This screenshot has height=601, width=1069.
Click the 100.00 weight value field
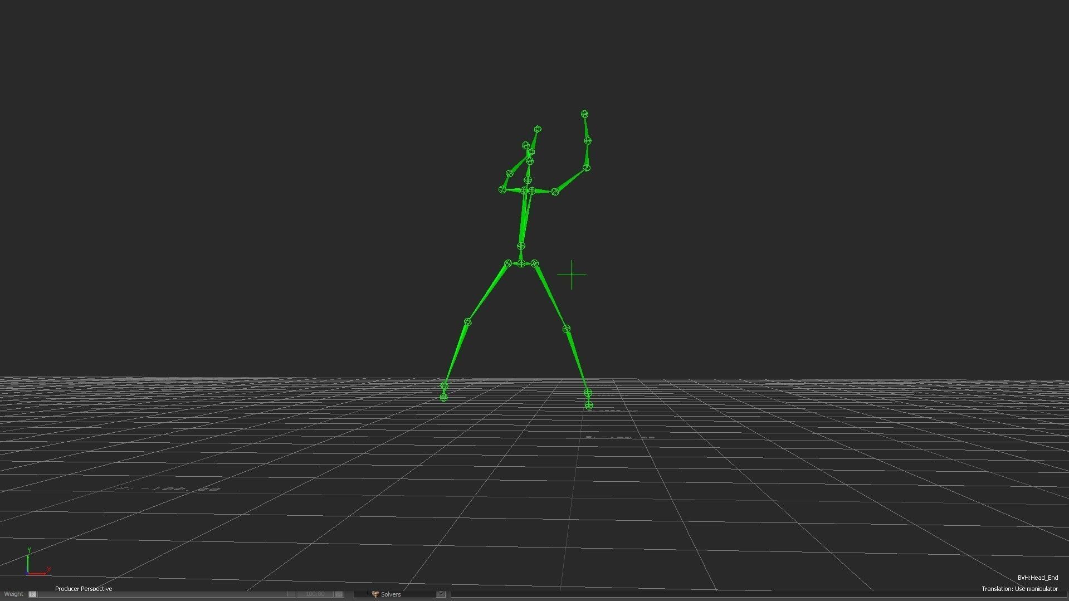(315, 594)
